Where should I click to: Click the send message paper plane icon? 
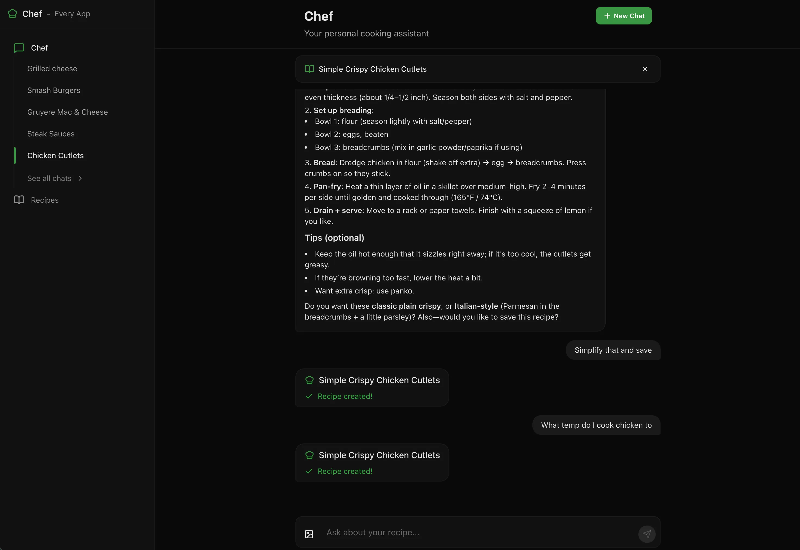(646, 533)
